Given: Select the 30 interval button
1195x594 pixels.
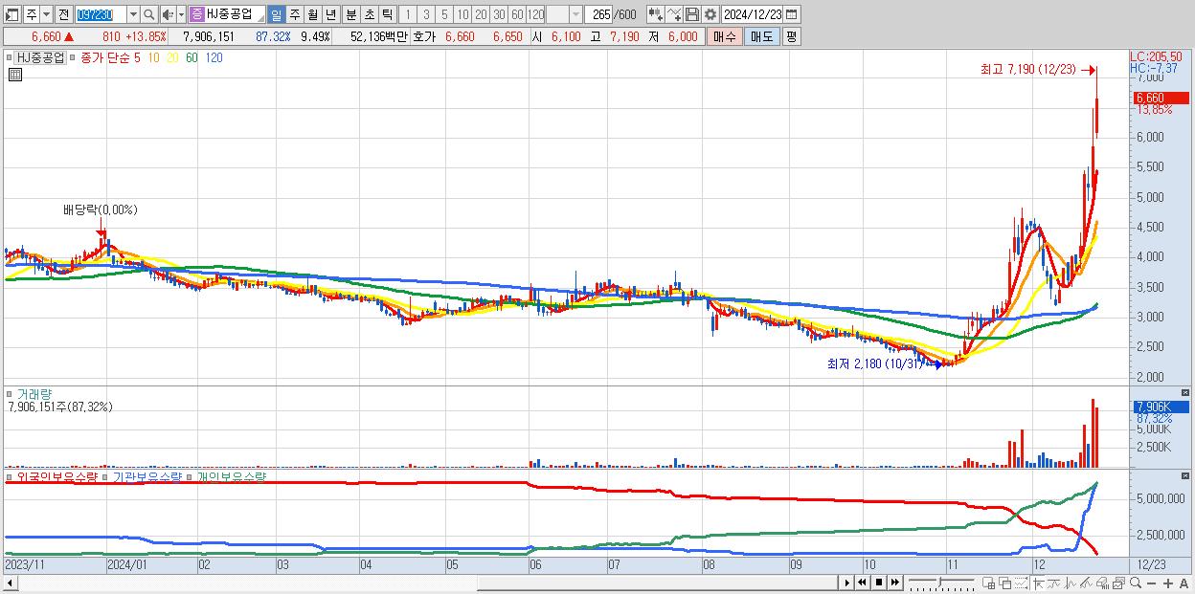Looking at the screenshot, I should (x=499, y=14).
